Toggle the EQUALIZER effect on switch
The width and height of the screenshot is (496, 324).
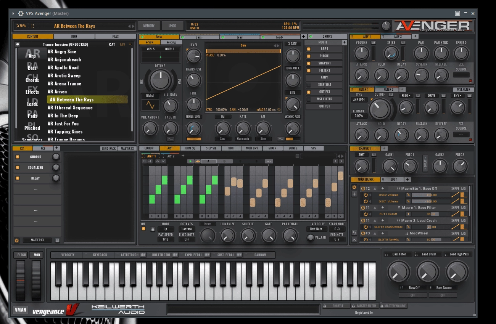point(18,167)
